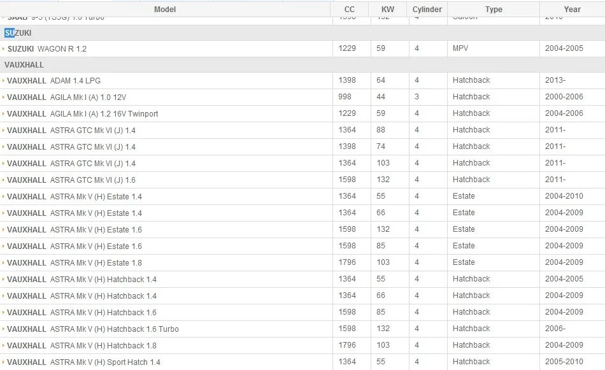Viewport: 605px width, 370px height.
Task: Click the cylinder value 3 for AGILA 1.0
Action: 416,97
